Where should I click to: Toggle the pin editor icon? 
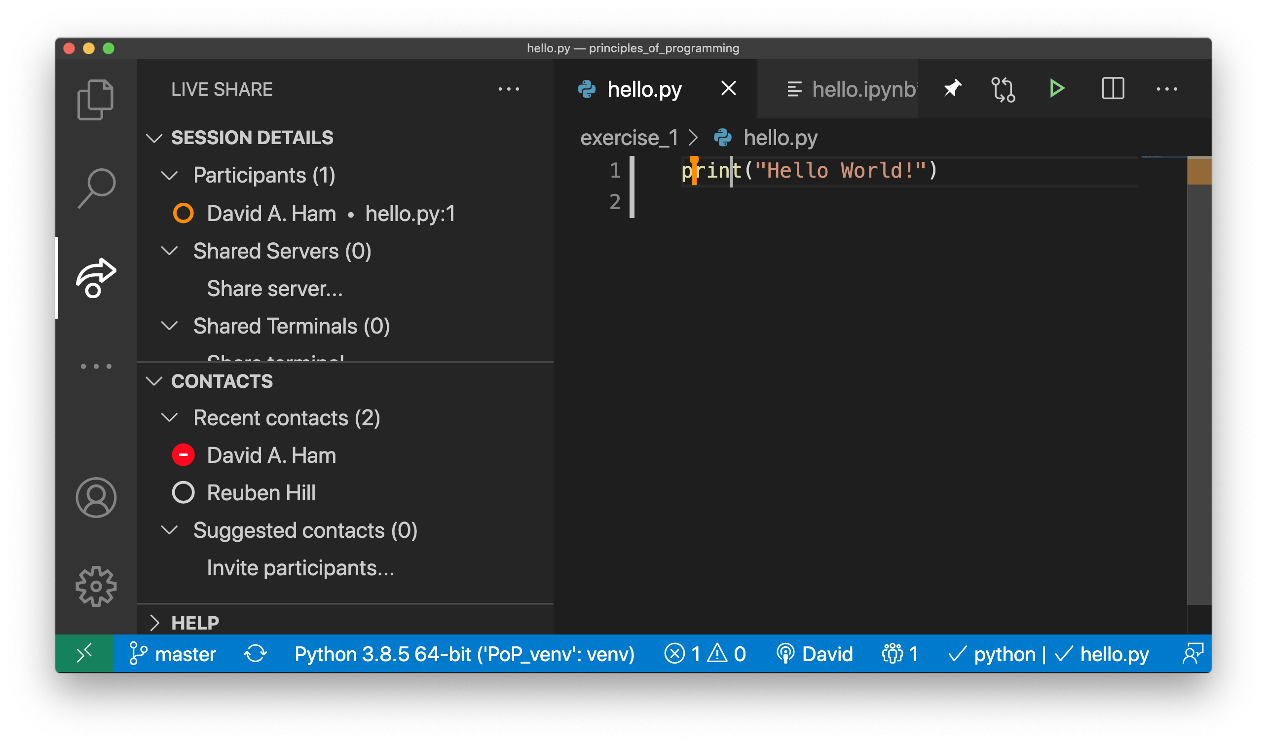952,88
